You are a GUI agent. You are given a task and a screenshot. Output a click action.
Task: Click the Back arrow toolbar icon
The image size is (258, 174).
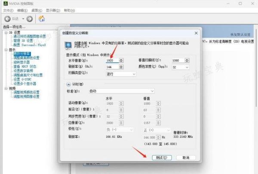(7, 19)
